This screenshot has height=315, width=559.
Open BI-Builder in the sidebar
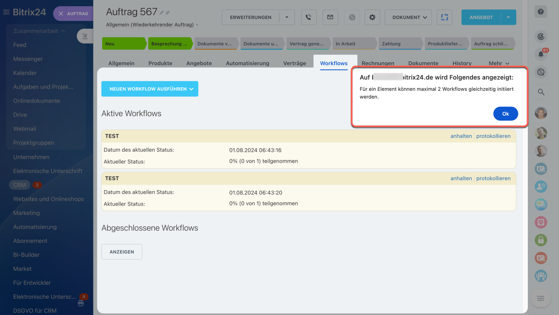coord(26,255)
